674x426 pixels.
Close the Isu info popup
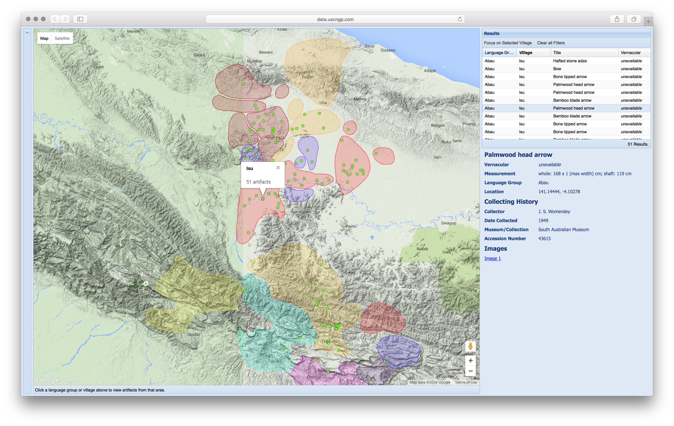pyautogui.click(x=278, y=168)
